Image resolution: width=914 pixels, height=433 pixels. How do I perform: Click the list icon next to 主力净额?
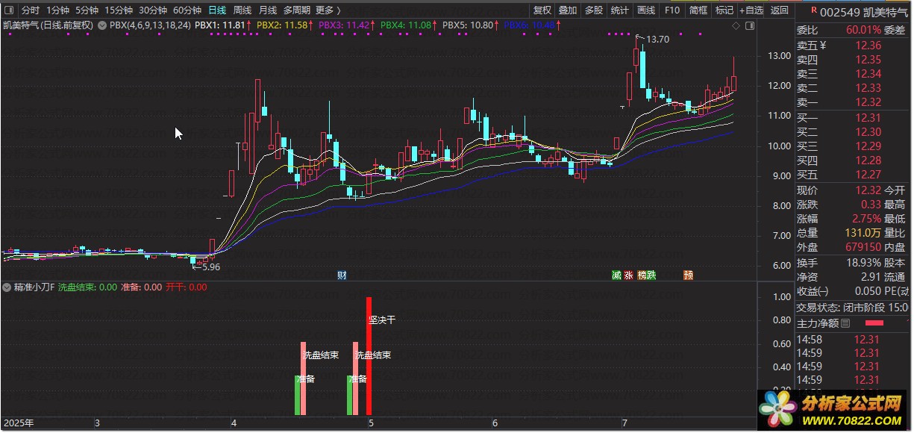(x=845, y=323)
